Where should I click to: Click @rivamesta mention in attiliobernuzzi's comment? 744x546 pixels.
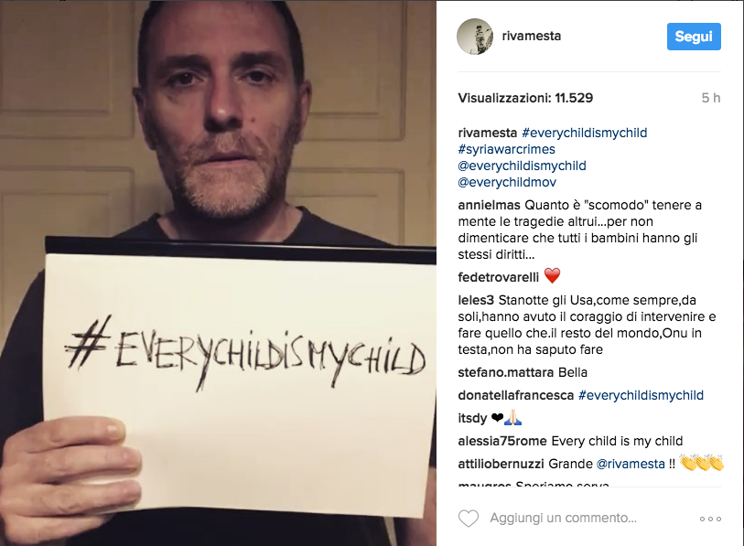click(631, 464)
